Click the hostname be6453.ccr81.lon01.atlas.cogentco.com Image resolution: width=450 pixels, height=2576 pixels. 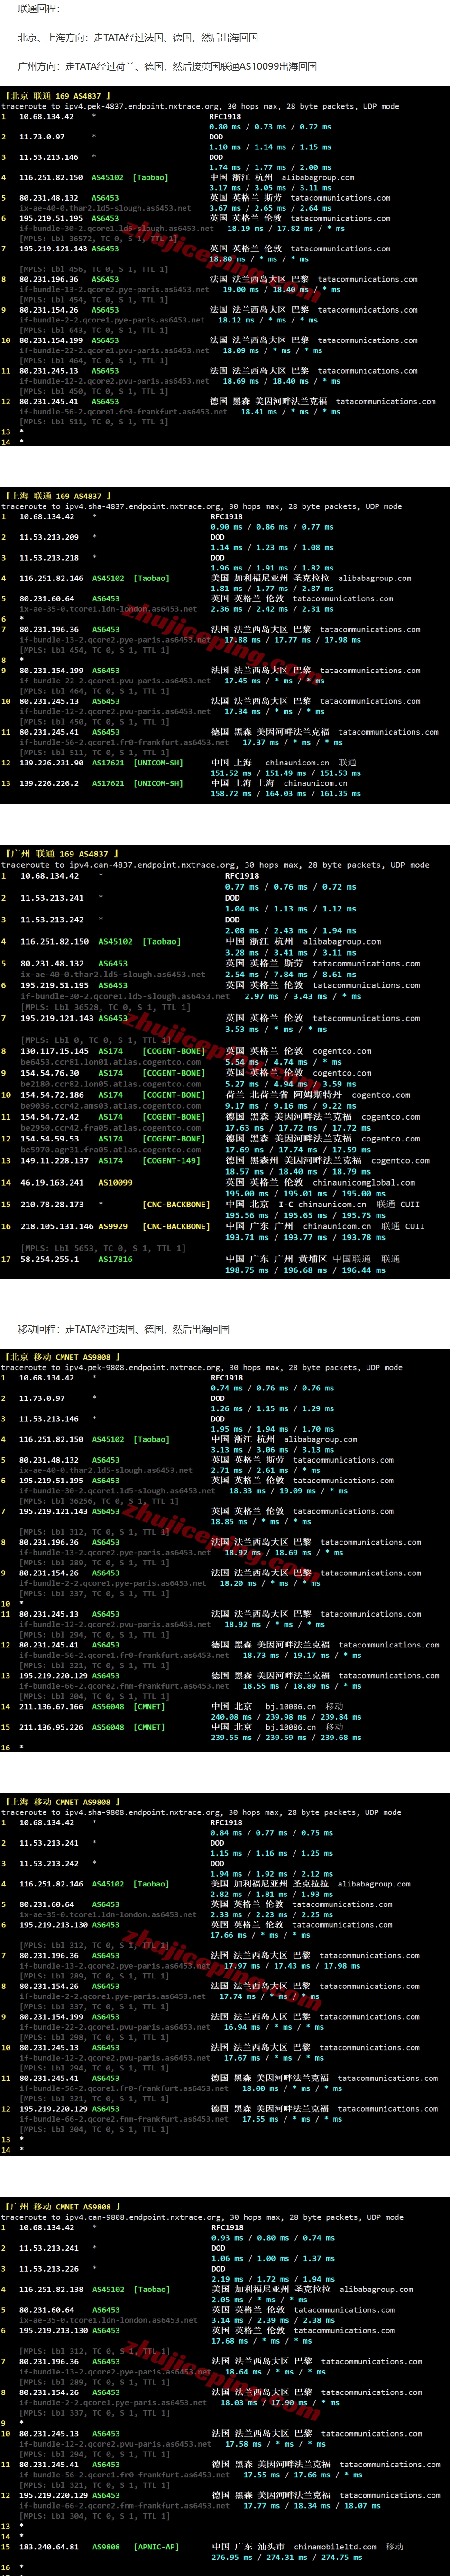tap(110, 1062)
